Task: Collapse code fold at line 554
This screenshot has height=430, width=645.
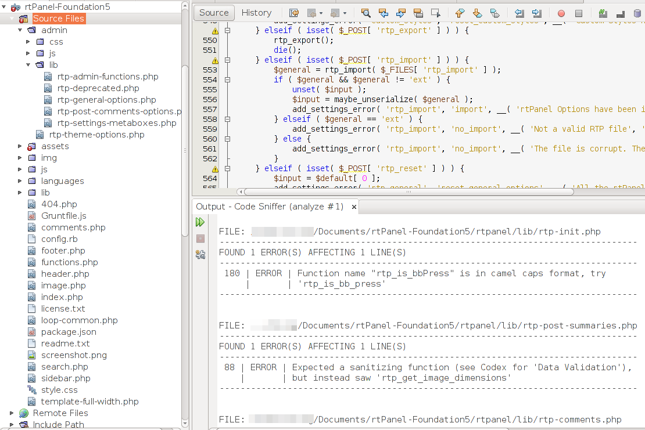Action: click(227, 80)
